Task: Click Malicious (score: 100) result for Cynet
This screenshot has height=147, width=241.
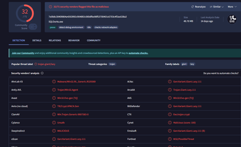Action: tap(184, 123)
